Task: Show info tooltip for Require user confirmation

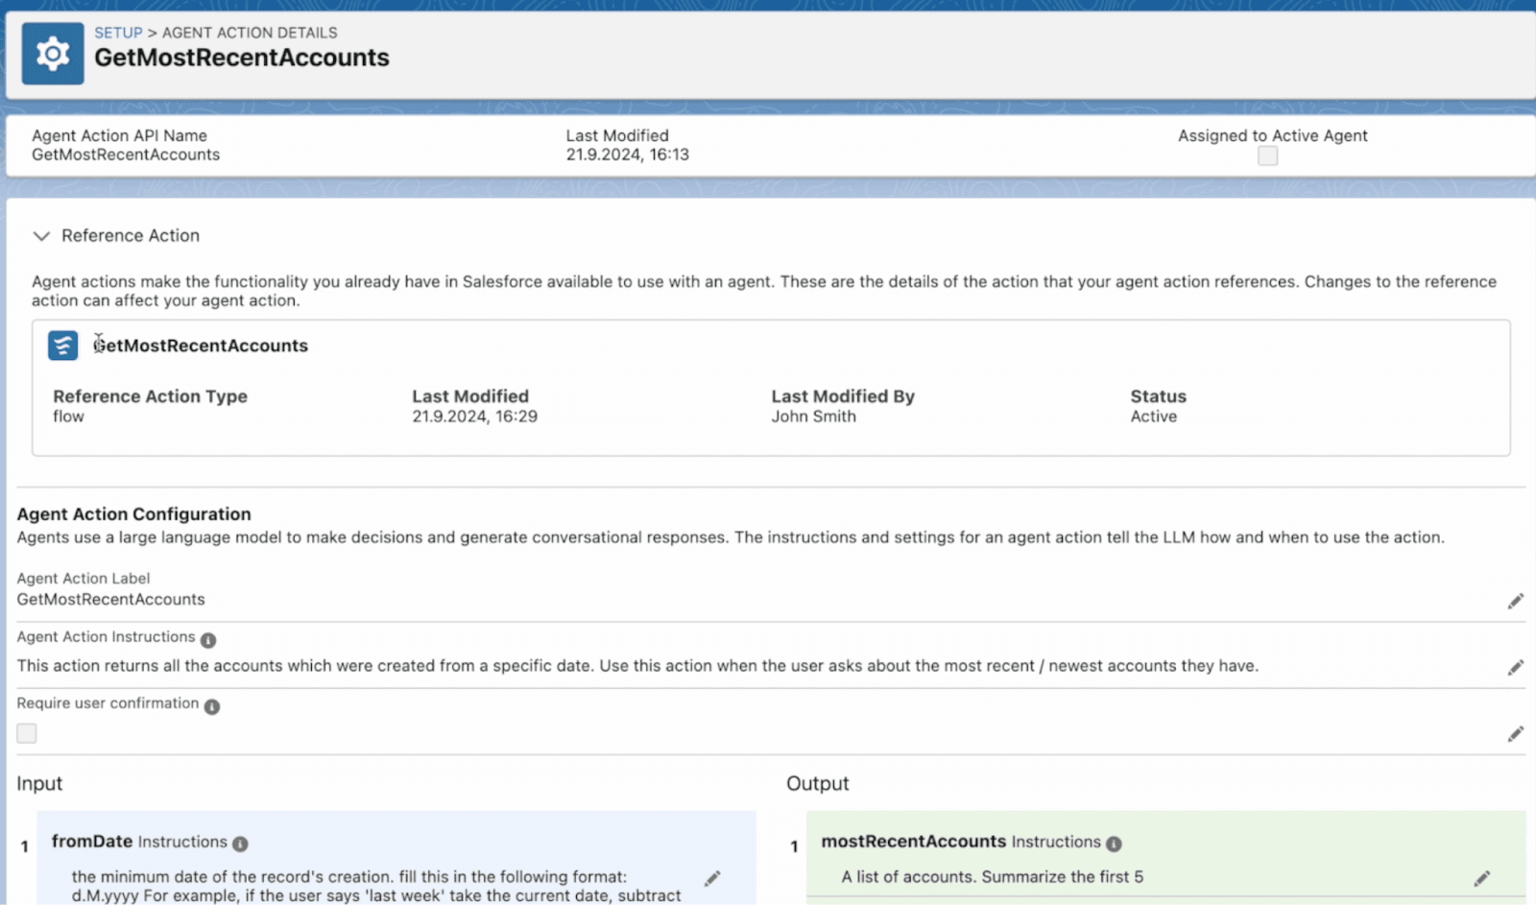Action: tap(212, 706)
